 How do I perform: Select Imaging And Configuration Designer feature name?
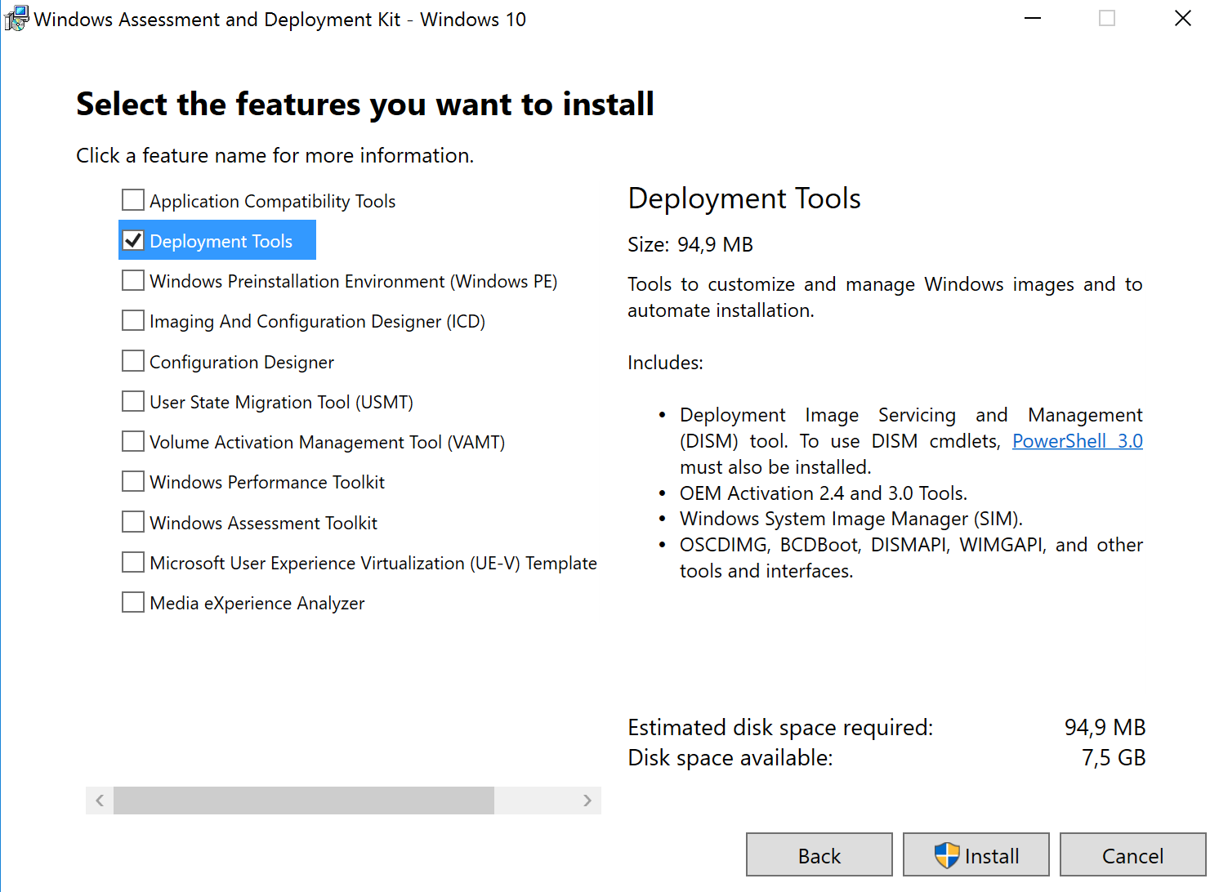(x=318, y=321)
